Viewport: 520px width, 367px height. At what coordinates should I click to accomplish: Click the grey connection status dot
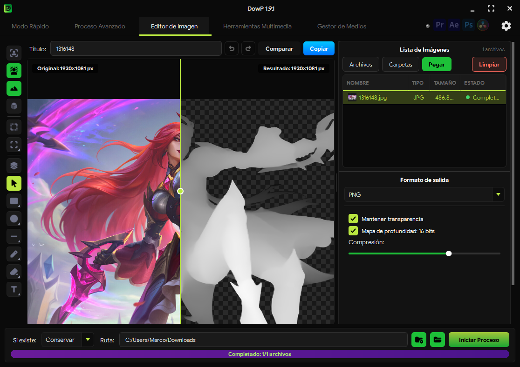point(427,26)
